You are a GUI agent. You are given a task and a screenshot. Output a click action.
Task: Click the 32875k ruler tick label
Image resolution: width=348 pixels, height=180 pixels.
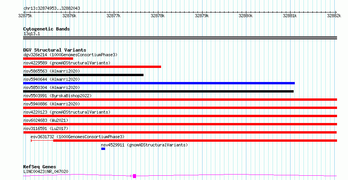[25, 16]
